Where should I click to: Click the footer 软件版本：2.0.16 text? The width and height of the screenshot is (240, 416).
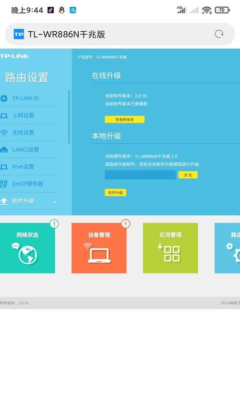(x=14, y=303)
